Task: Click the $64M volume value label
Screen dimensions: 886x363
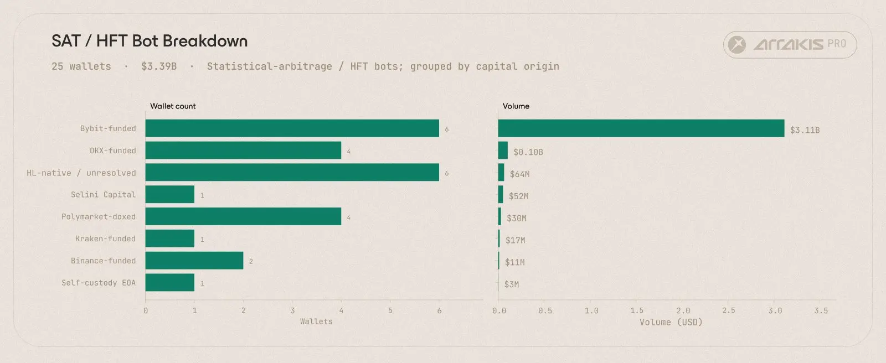Action: pos(519,174)
